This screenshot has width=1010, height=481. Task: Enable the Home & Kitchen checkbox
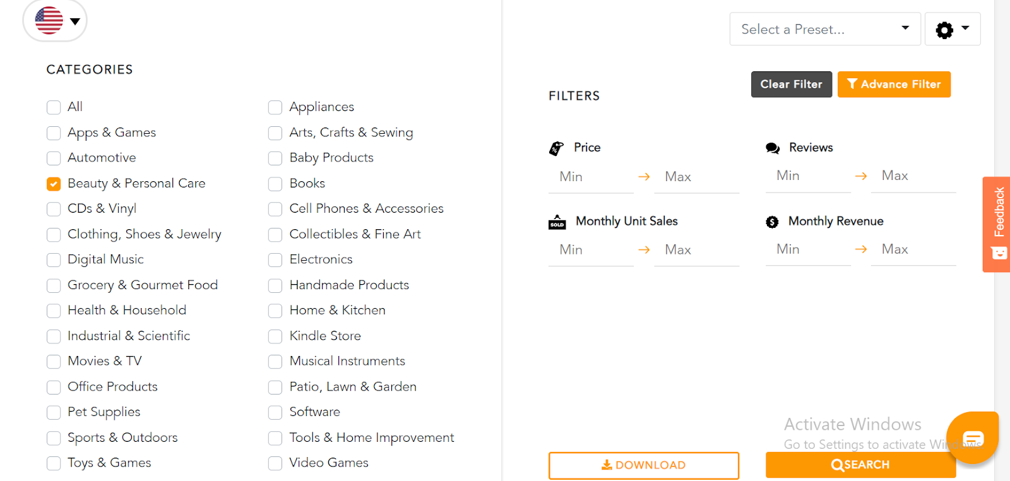coord(275,311)
